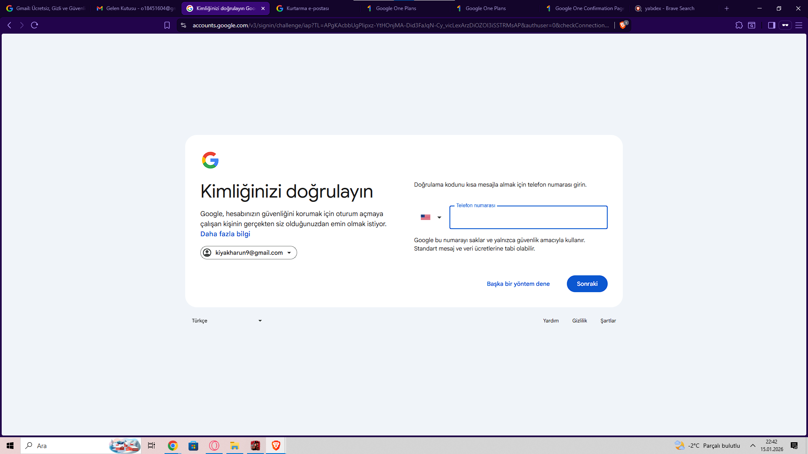This screenshot has width=808, height=454.
Task: Switch to the yabdex - Brave Search tab
Action: 674,8
